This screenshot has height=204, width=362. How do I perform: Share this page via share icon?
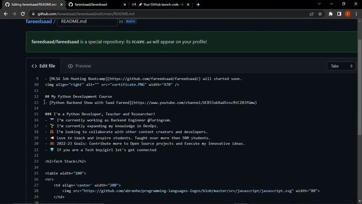[x=312, y=14]
